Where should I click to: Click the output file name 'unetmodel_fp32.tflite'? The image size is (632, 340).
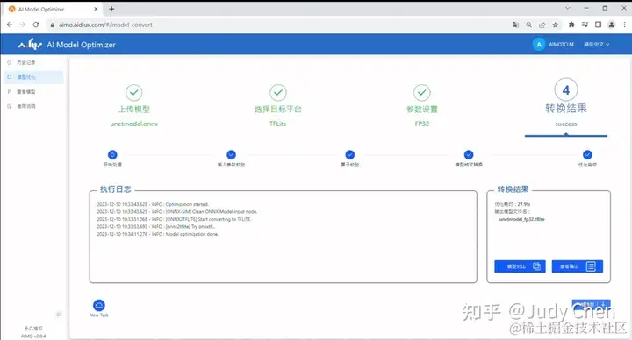tap(521, 219)
